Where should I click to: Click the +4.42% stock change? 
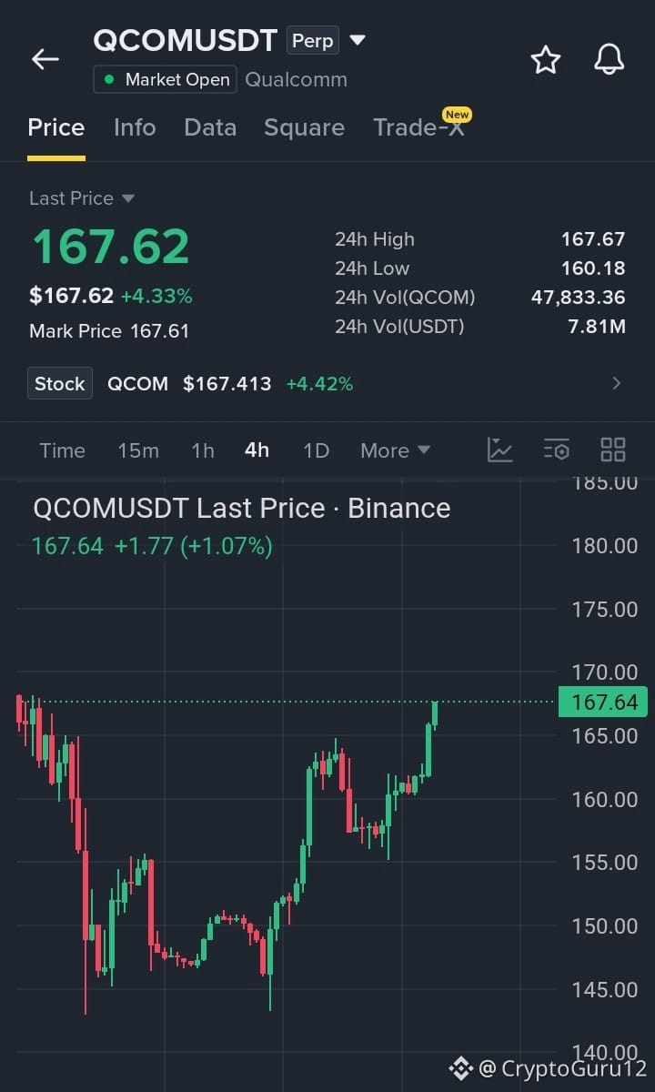(x=319, y=384)
